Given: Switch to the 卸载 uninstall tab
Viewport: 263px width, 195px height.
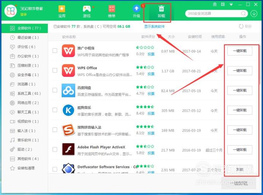Looking at the screenshot, I should click(x=162, y=11).
